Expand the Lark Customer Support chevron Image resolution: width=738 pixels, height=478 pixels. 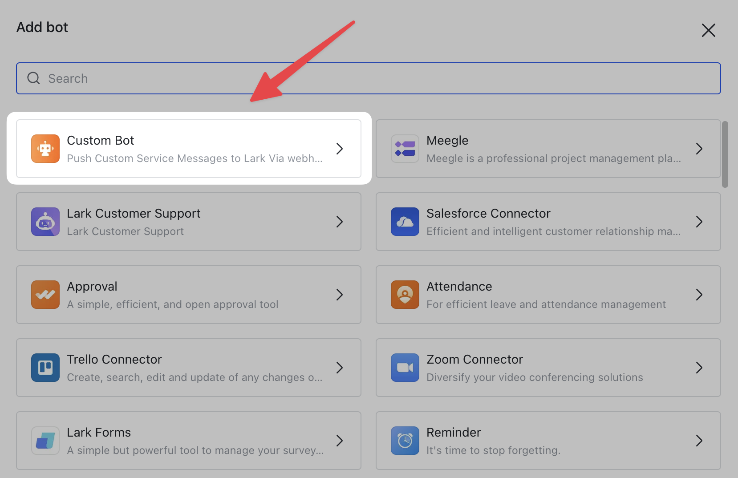340,222
